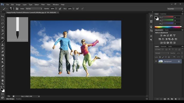Add a Brightness/Contrast adjustment

pos(161,35)
